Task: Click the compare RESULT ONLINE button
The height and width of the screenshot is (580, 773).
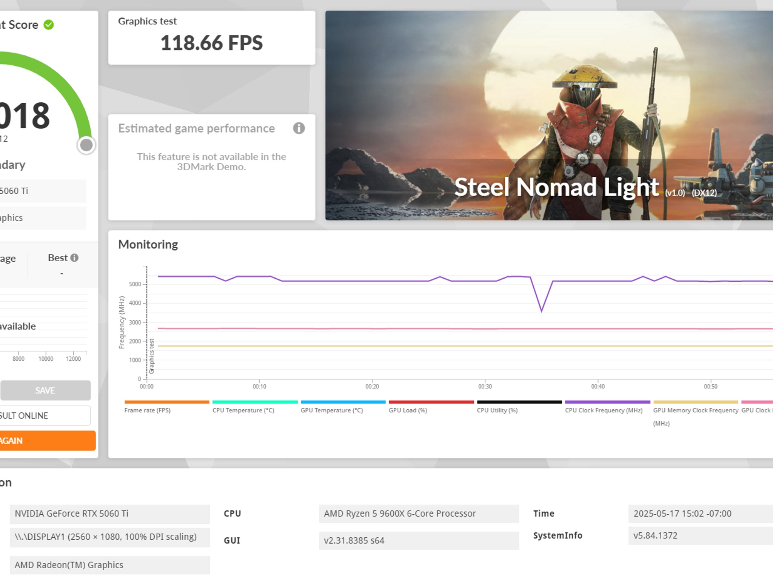Action: click(x=45, y=415)
